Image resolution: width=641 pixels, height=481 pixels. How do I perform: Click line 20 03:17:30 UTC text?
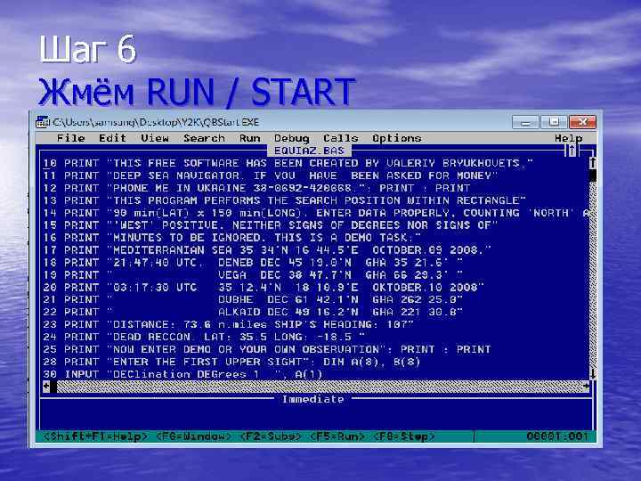[x=155, y=287]
